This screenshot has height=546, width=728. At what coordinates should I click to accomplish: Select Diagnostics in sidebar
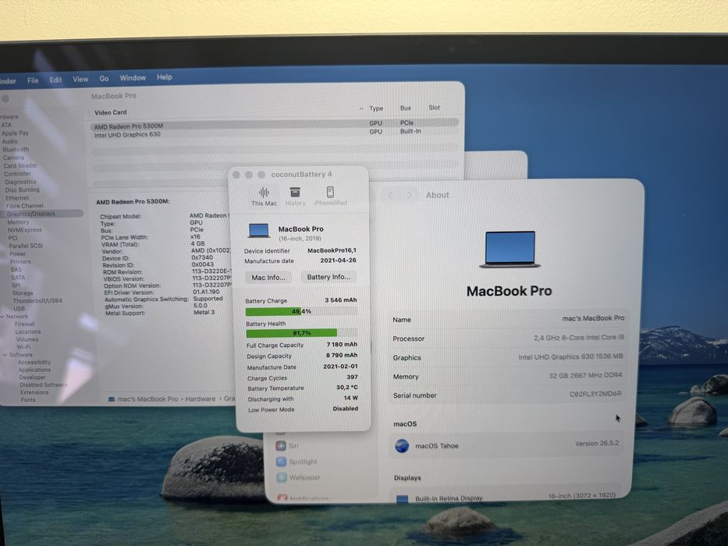pos(20,182)
